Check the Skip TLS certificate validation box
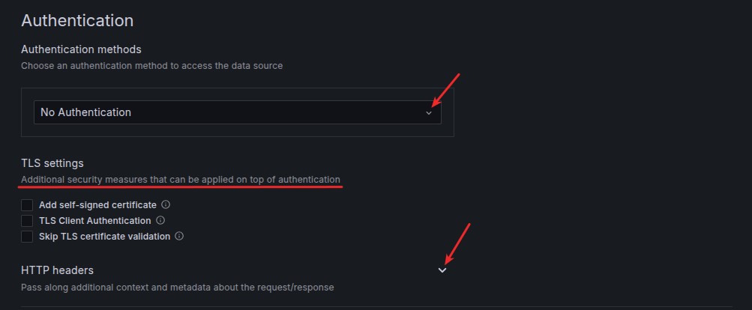 27,237
